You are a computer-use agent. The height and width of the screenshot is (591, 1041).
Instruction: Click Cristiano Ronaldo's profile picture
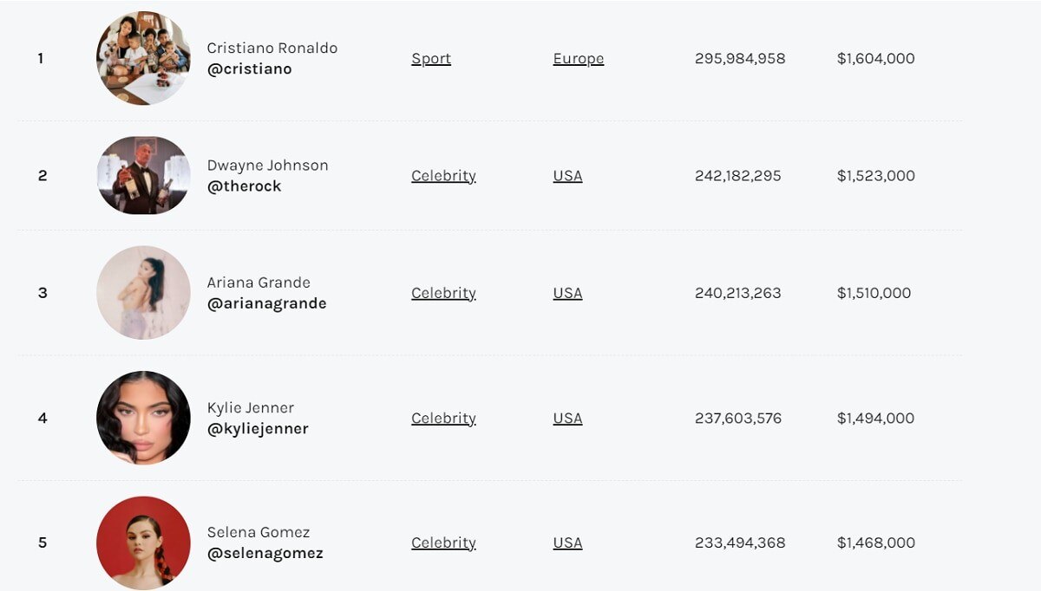[x=143, y=58]
